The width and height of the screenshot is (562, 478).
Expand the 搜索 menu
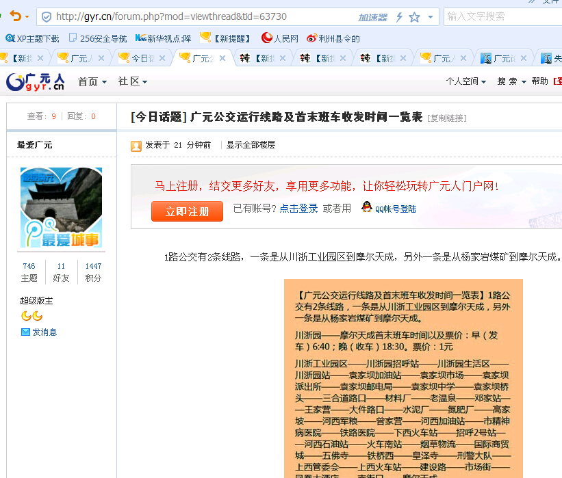511,81
